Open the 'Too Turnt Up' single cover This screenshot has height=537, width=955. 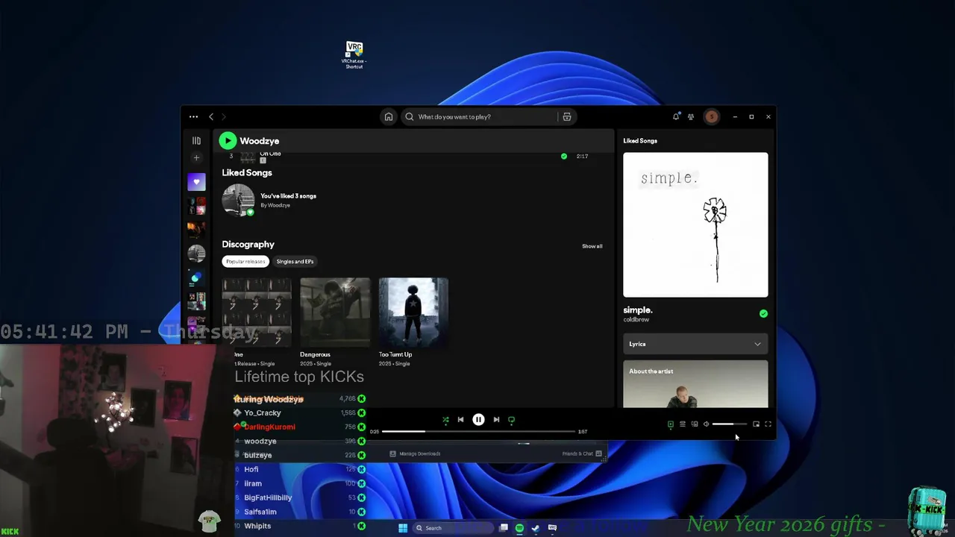point(413,312)
